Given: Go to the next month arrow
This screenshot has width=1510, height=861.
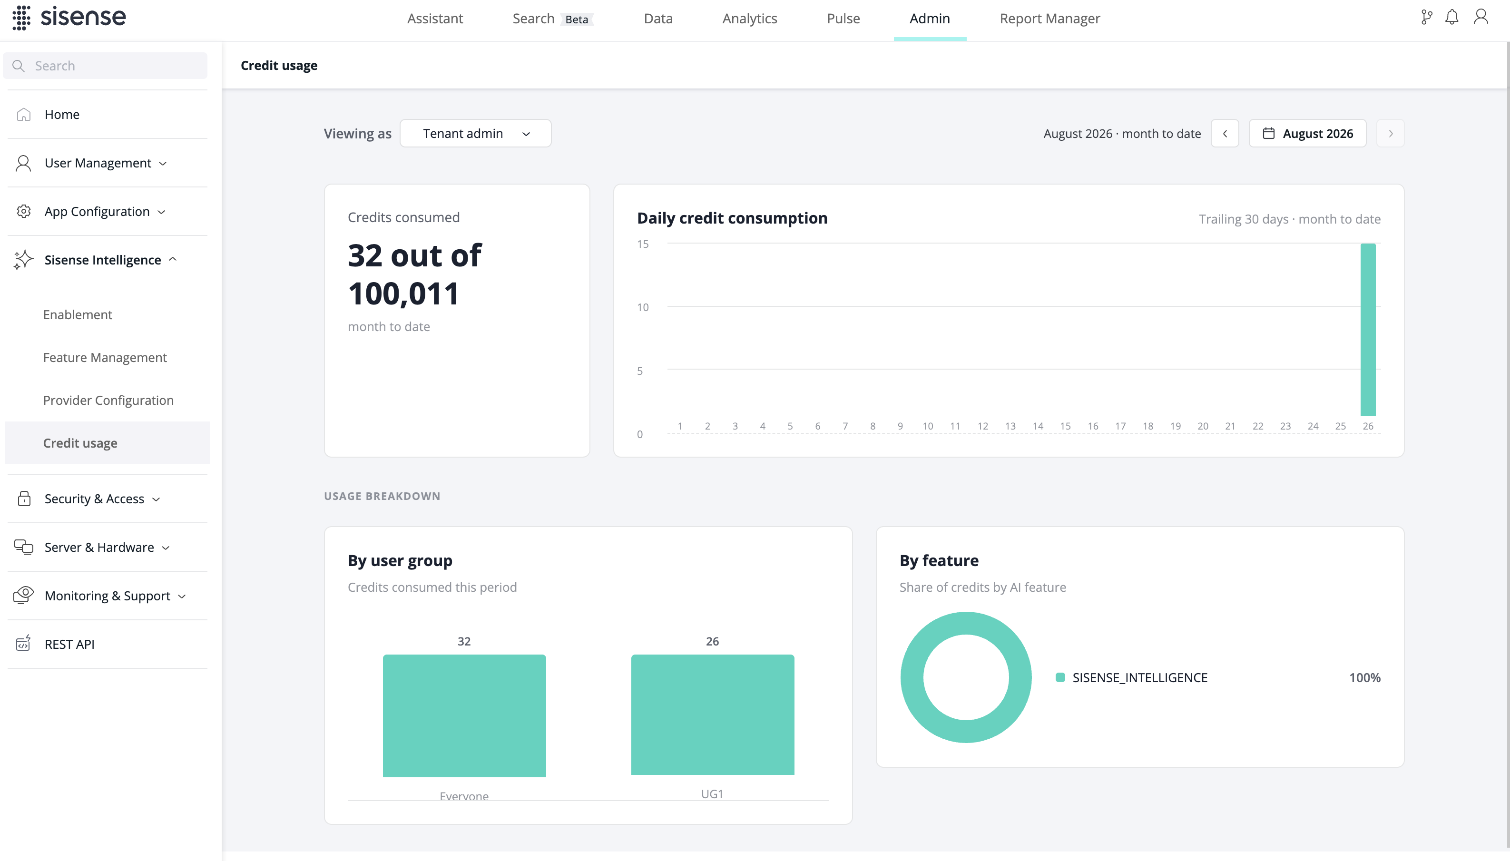Looking at the screenshot, I should point(1390,134).
